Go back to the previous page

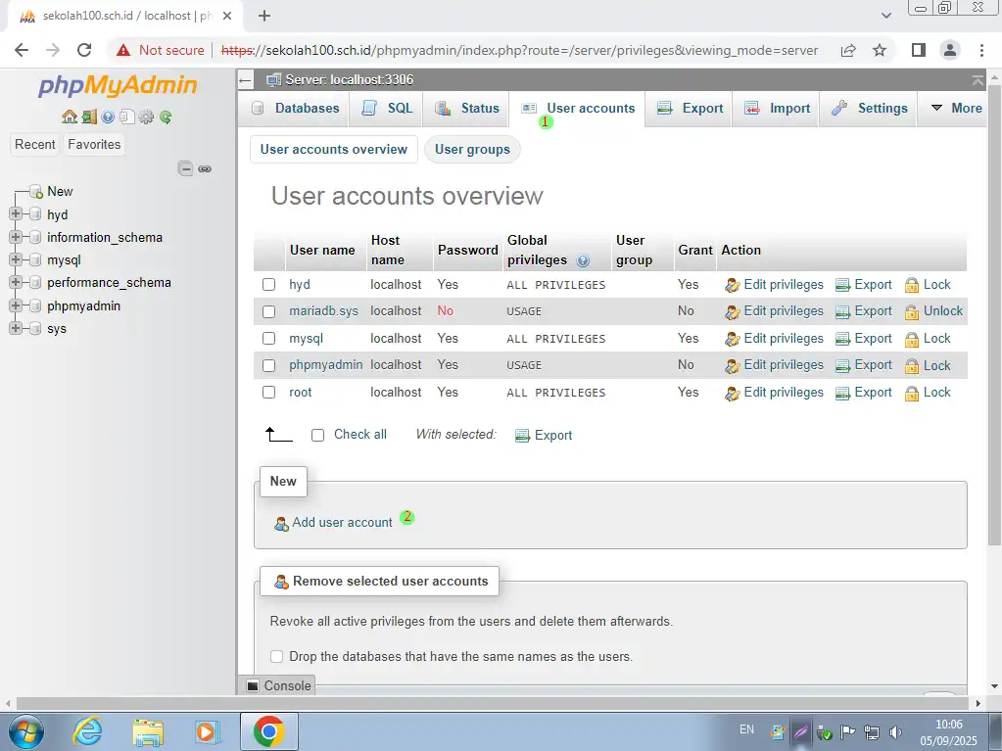(22, 51)
